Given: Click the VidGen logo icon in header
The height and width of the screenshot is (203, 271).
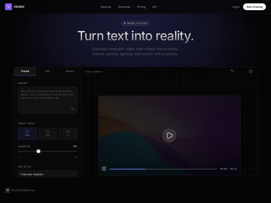Looking at the screenshot, I should point(8,7).
